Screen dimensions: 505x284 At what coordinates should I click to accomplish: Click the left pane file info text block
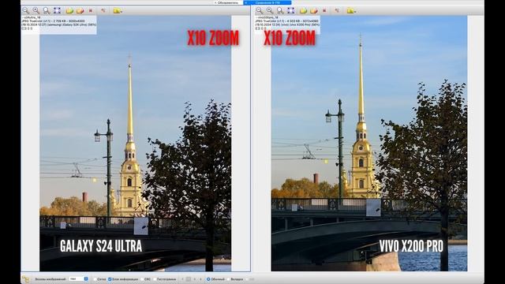click(59, 24)
